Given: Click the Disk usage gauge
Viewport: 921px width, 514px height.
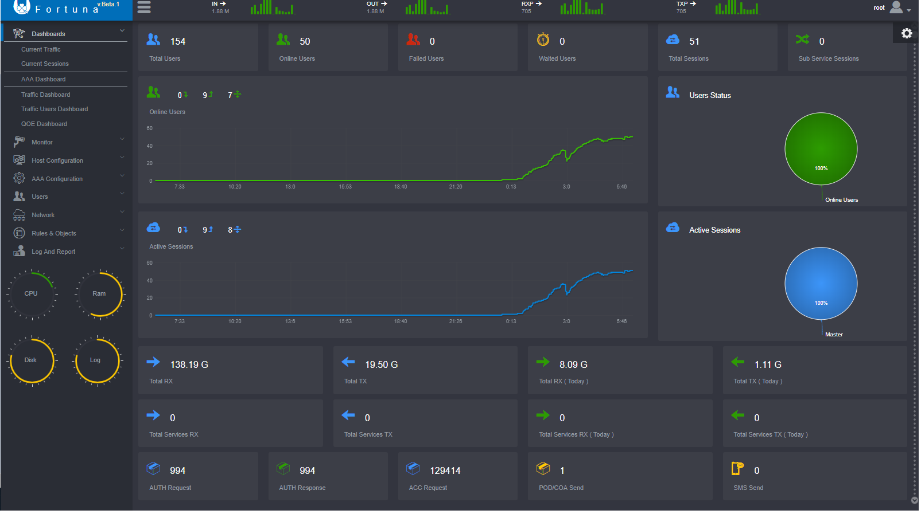Looking at the screenshot, I should [32, 360].
